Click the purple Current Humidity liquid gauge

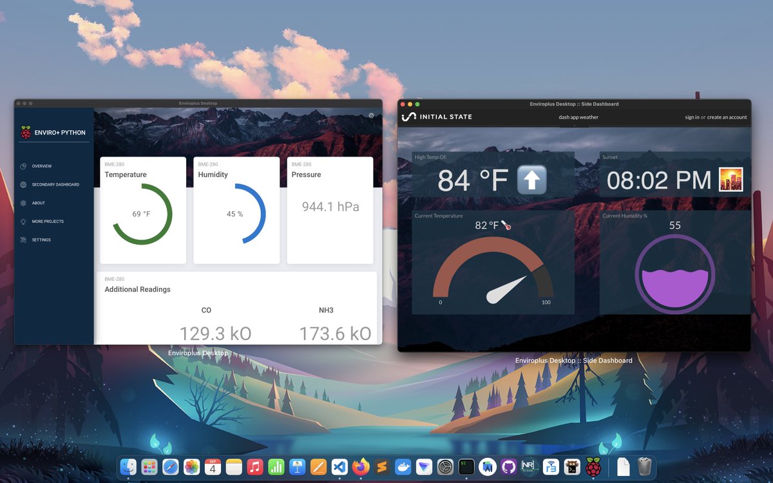(674, 274)
